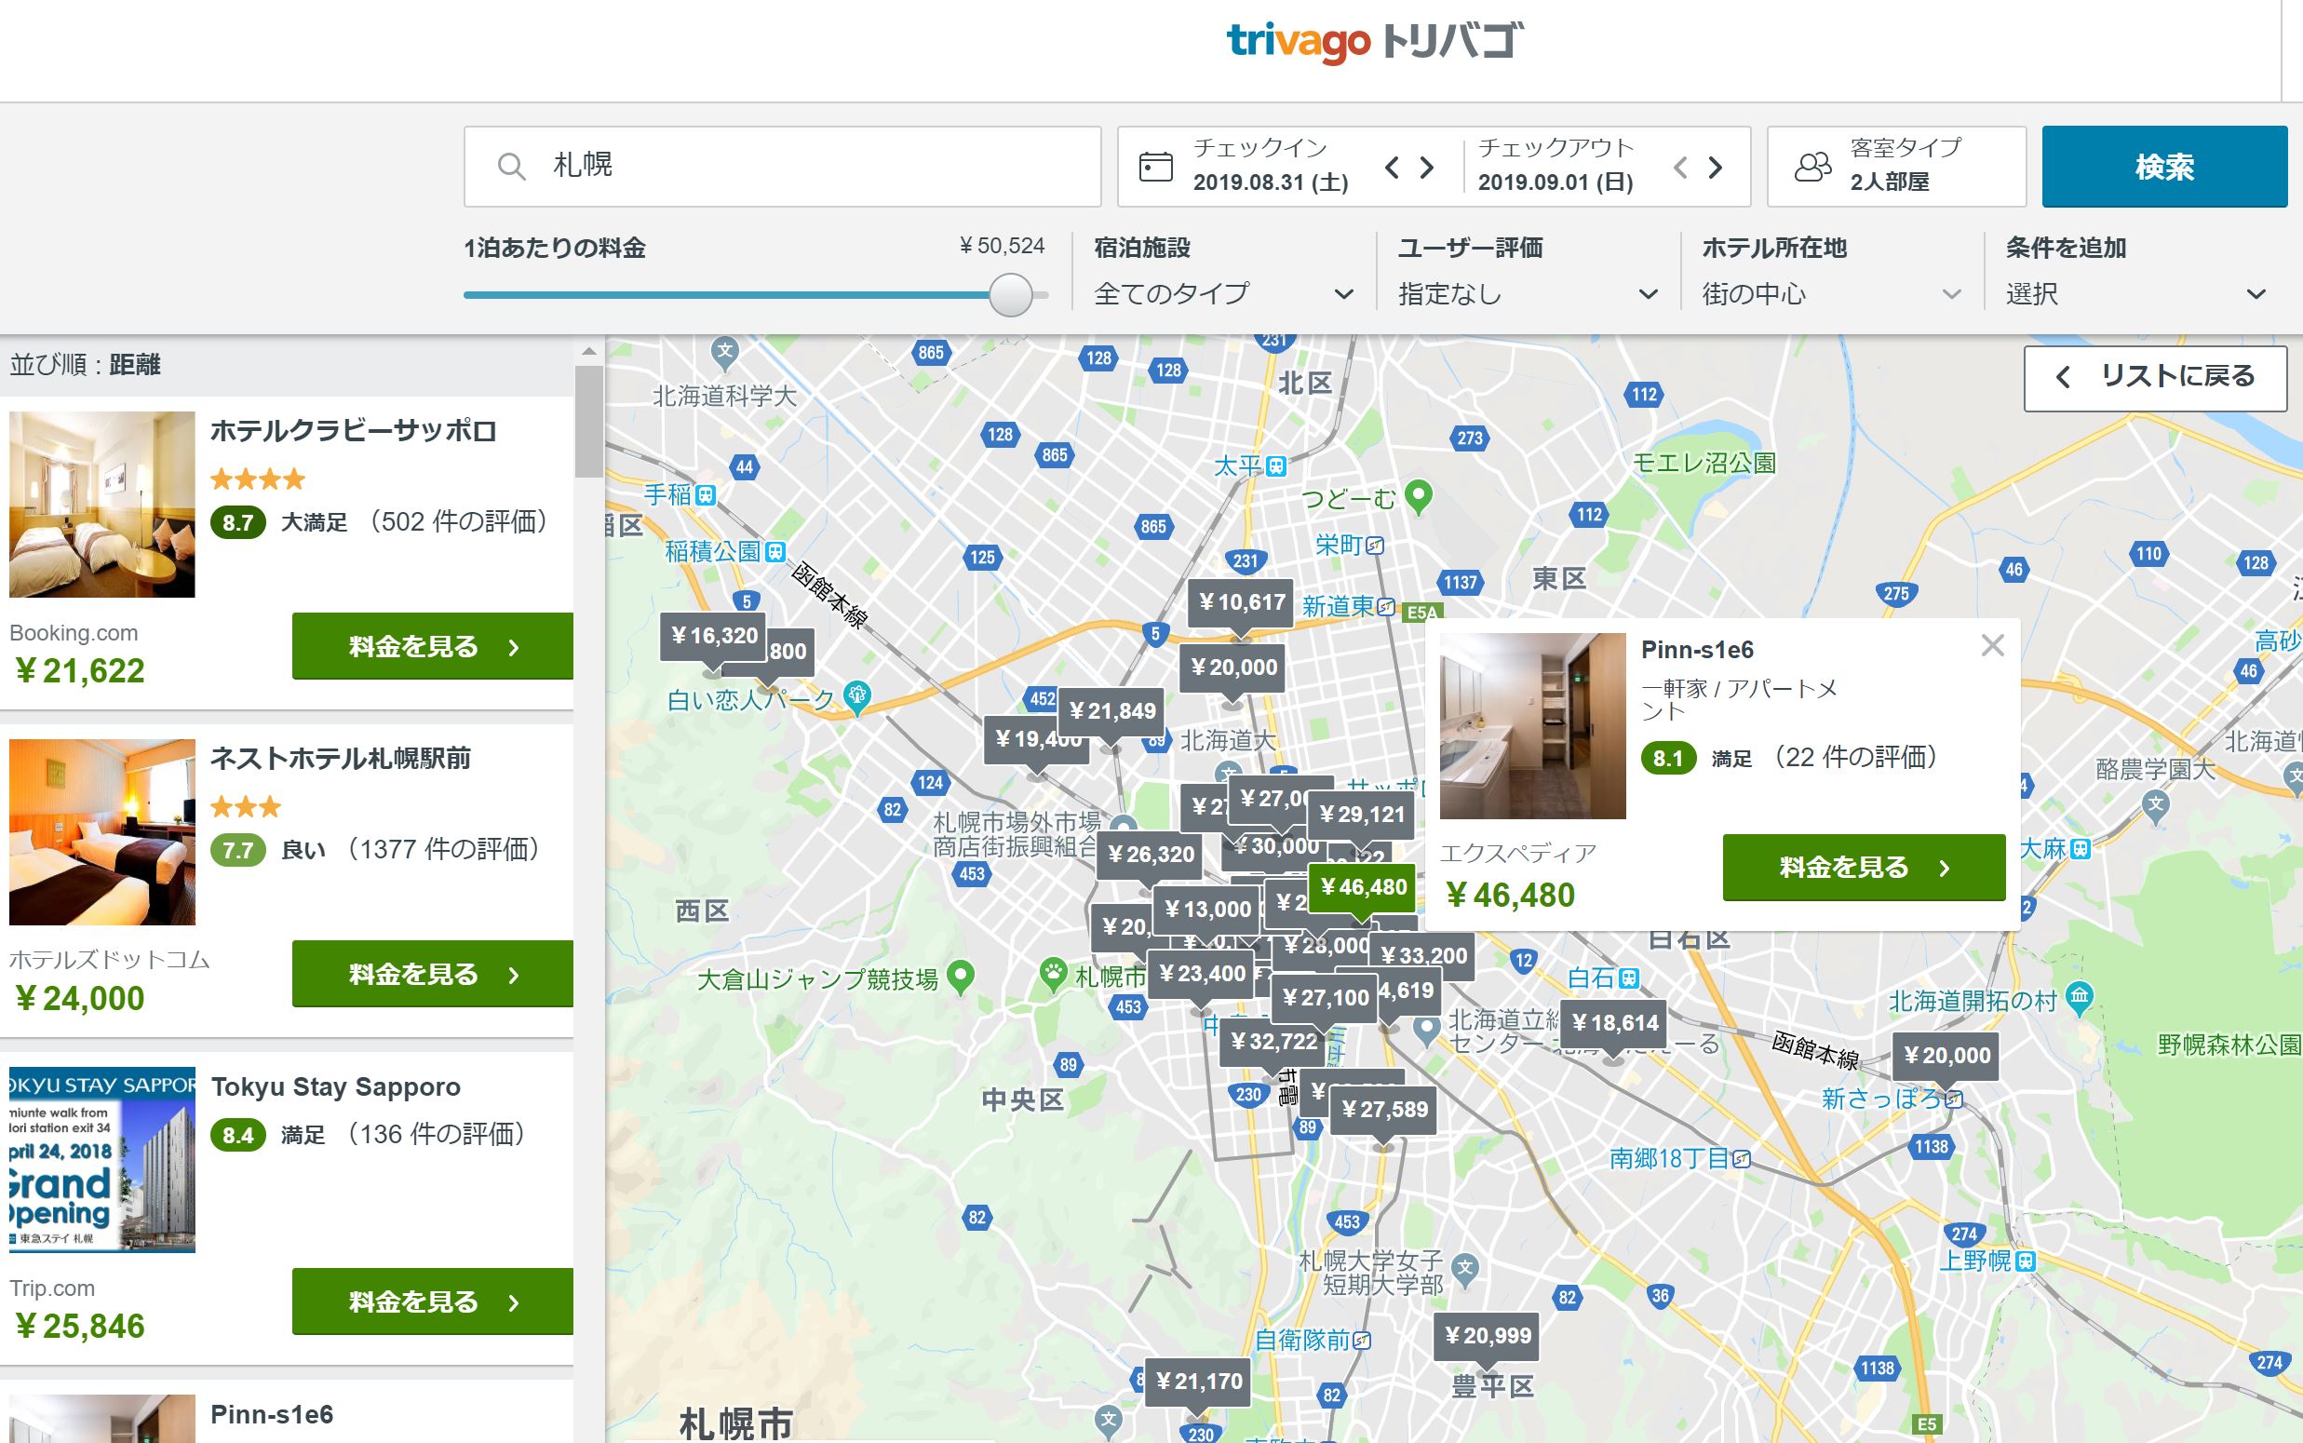This screenshot has width=2303, height=1443.
Task: Click the ¥24,000 ホテルズドットコム price
Action: tap(80, 997)
